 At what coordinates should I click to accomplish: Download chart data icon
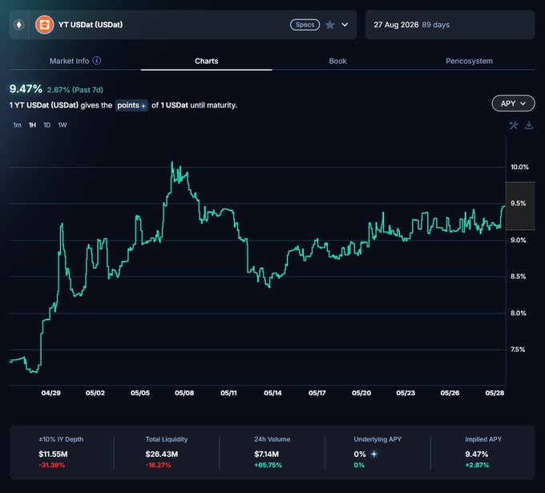[529, 125]
